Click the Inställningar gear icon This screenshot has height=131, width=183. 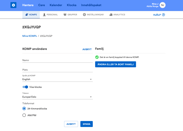pos(84,15)
